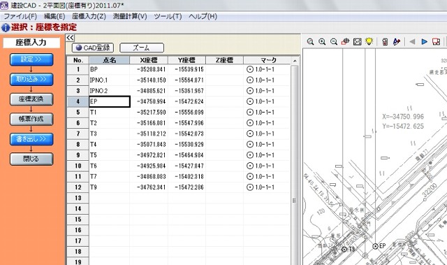
Task: Click Y coordinate -15564.871
Action: tap(189, 80)
